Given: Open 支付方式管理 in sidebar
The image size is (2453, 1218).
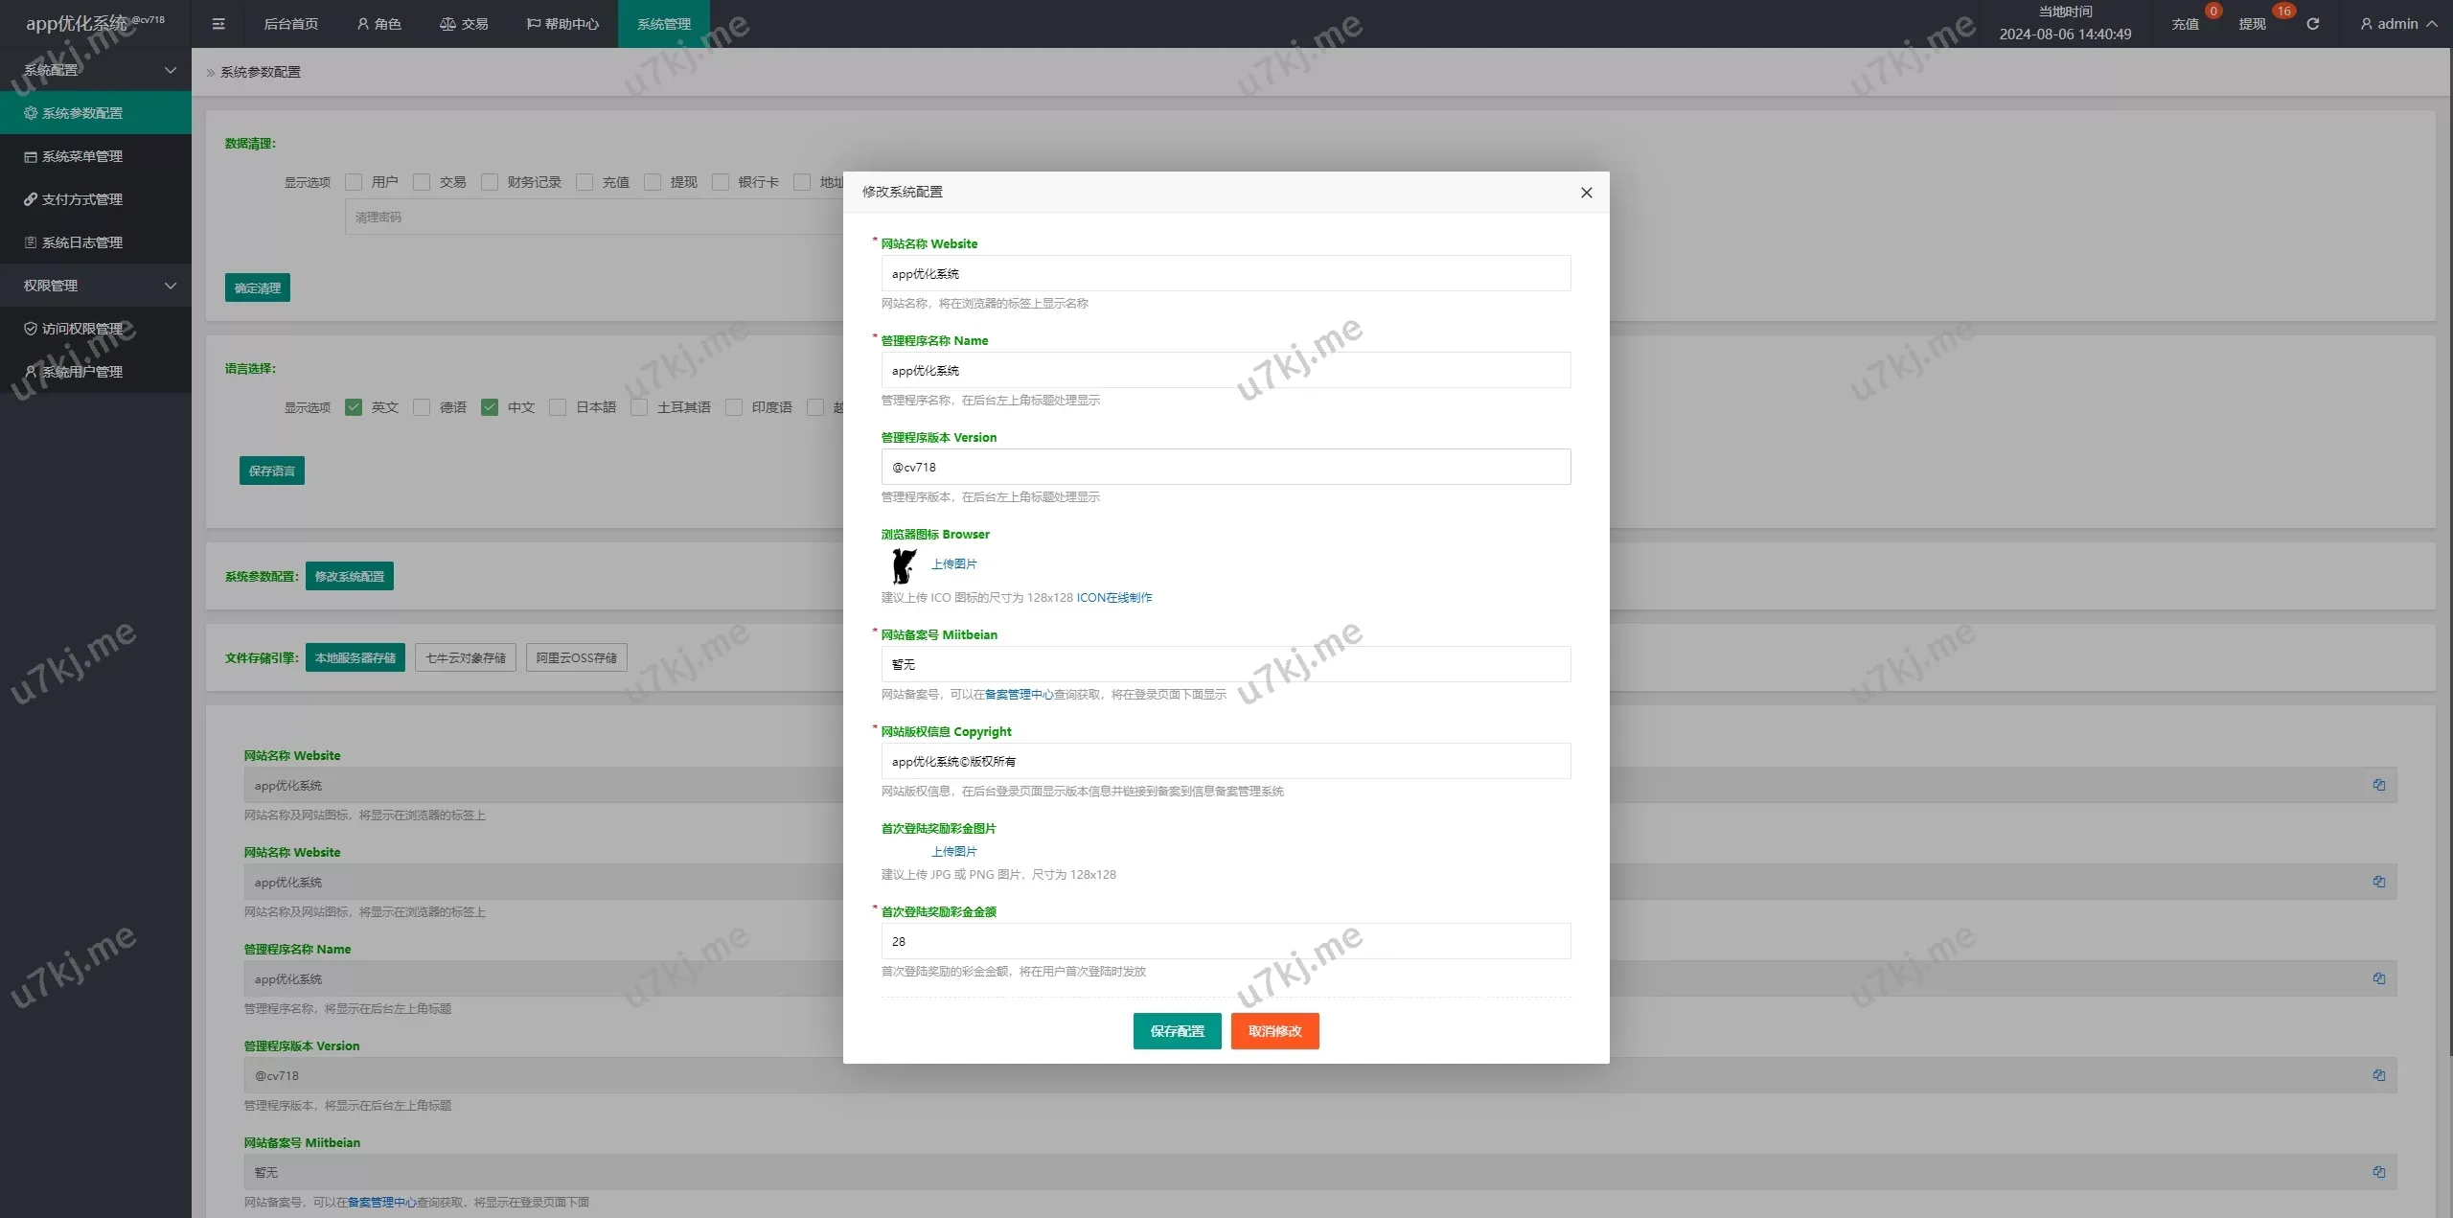Looking at the screenshot, I should tap(82, 199).
